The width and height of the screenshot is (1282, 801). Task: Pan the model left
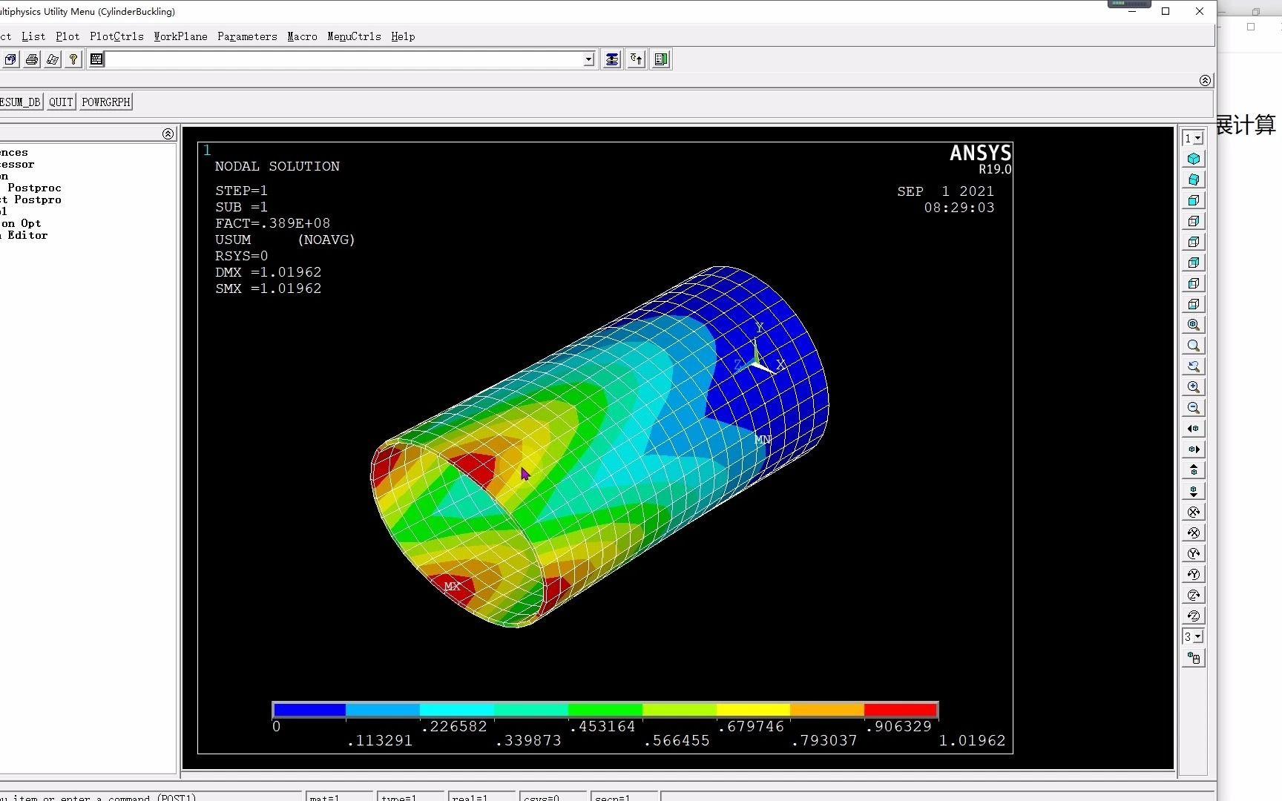pyautogui.click(x=1193, y=429)
